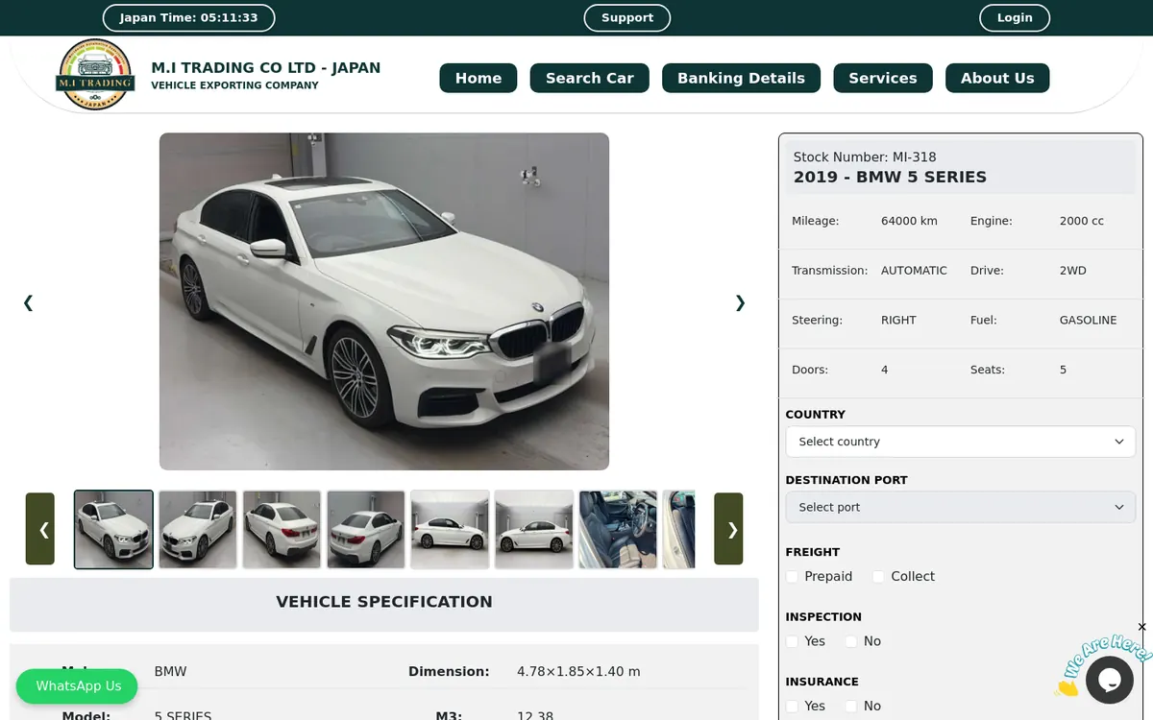Open the About Us page
The image size is (1153, 720).
[x=997, y=78]
